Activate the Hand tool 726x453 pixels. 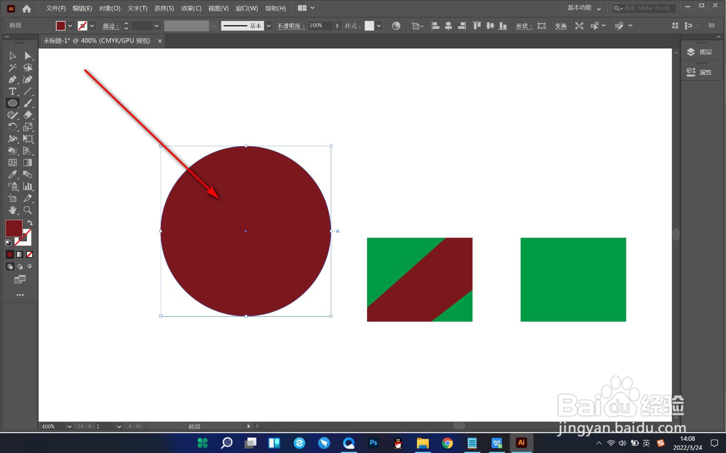[13, 210]
